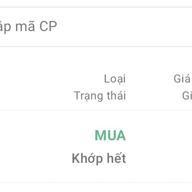Open the 'Khớp hết' matched order status
The image size is (192, 192).
coord(99,159)
